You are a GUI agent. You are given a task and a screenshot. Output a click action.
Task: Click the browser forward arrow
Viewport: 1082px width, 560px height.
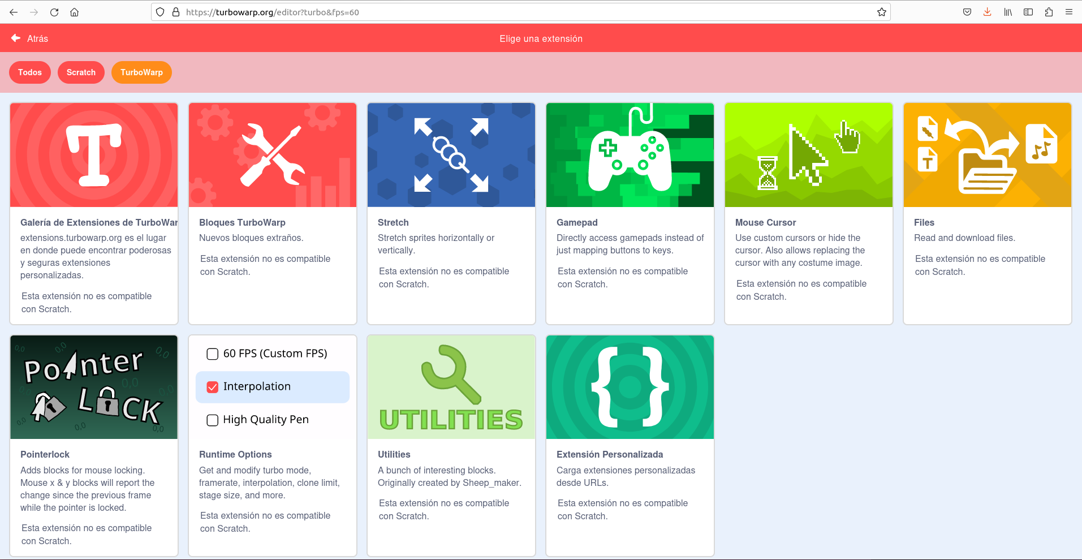pyautogui.click(x=34, y=12)
